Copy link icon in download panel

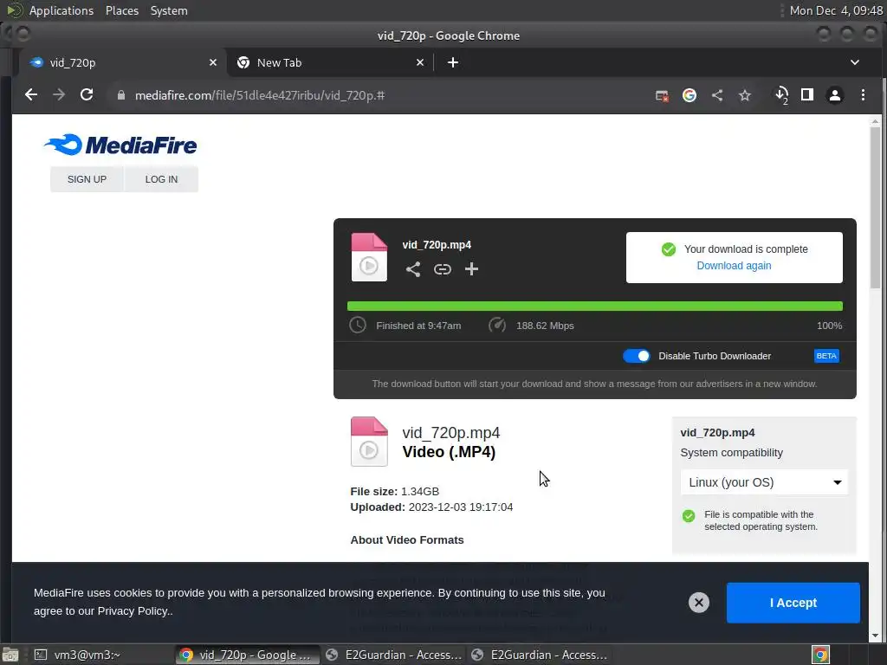point(443,269)
